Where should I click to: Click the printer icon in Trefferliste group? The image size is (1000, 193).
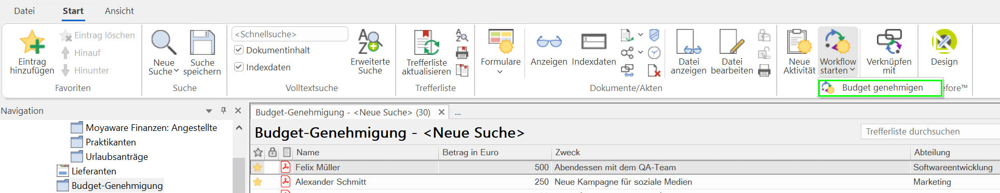(462, 53)
